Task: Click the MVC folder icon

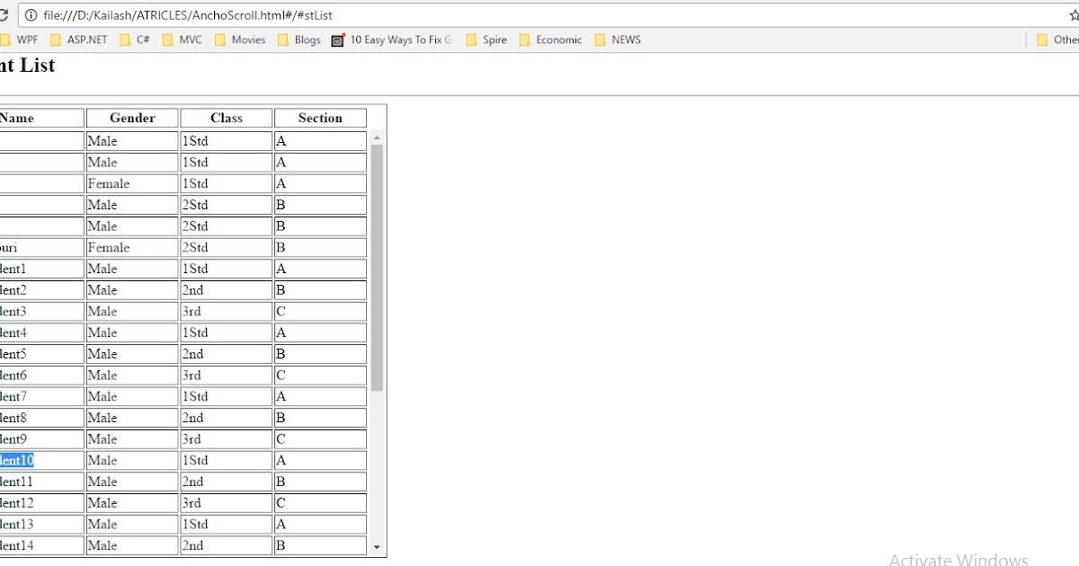Action: (x=169, y=40)
